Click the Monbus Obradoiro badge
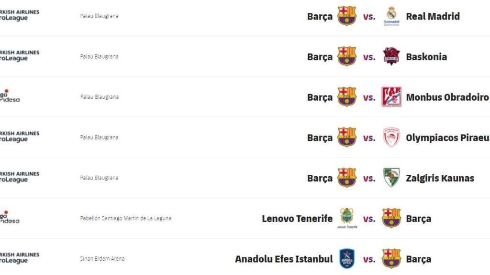490x275 pixels. 391,96
